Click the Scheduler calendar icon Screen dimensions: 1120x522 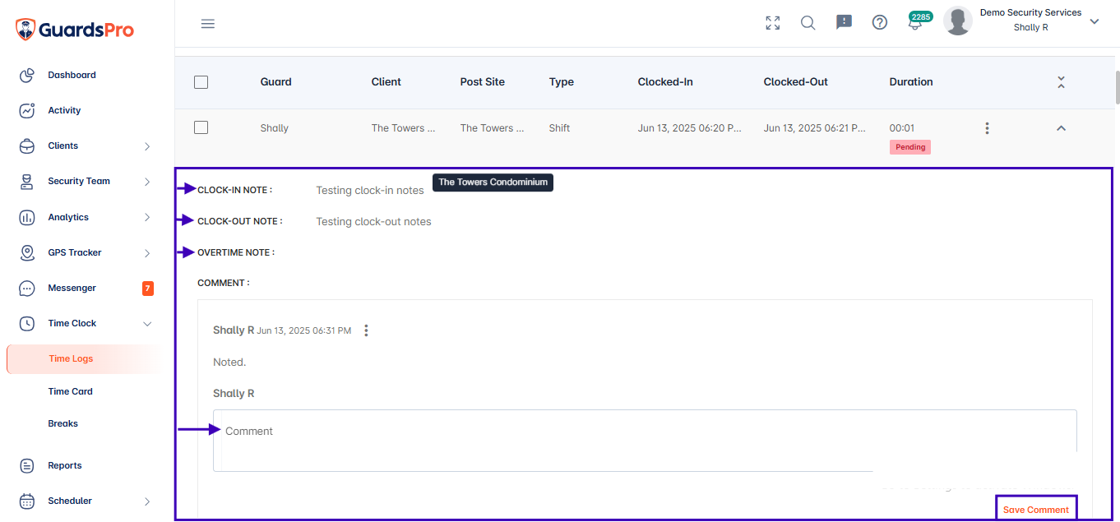tap(27, 501)
